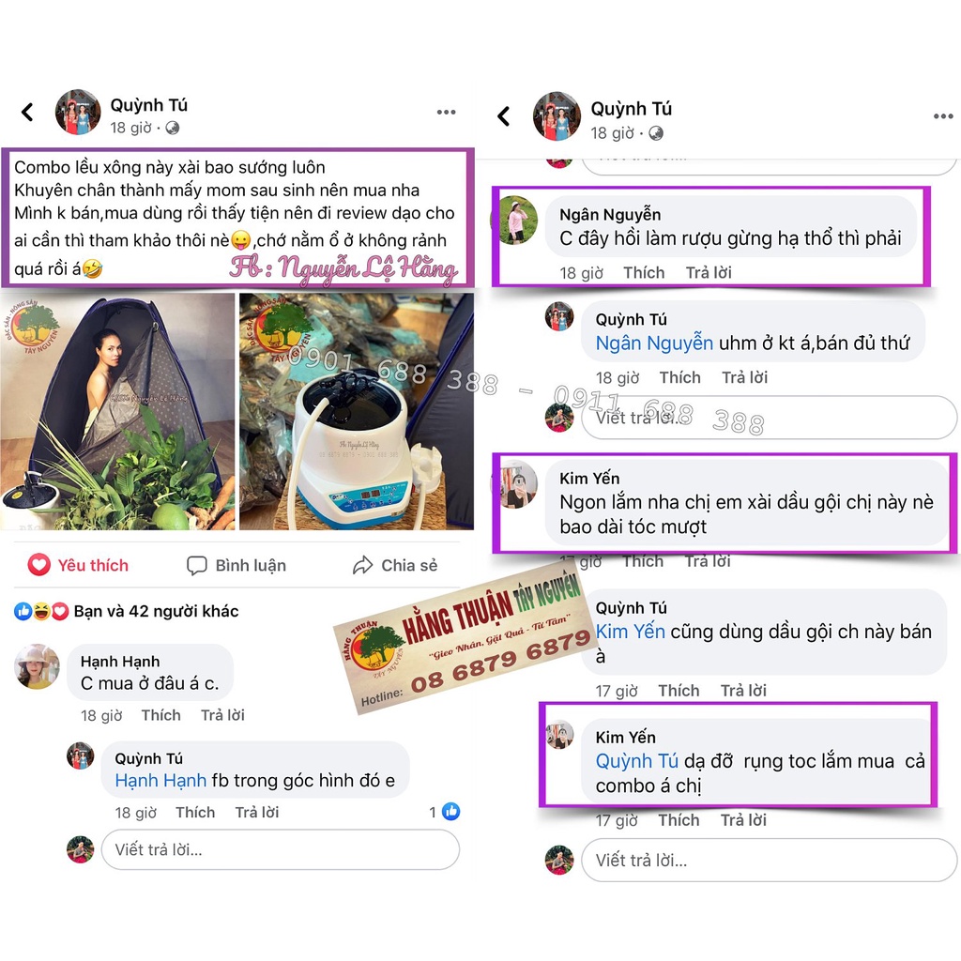
Task: Open Hạnh Hạnh's profile avatar
Action: [x=37, y=666]
